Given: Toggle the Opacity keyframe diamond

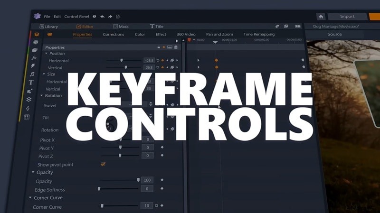Looking at the screenshot, I should [x=162, y=180].
